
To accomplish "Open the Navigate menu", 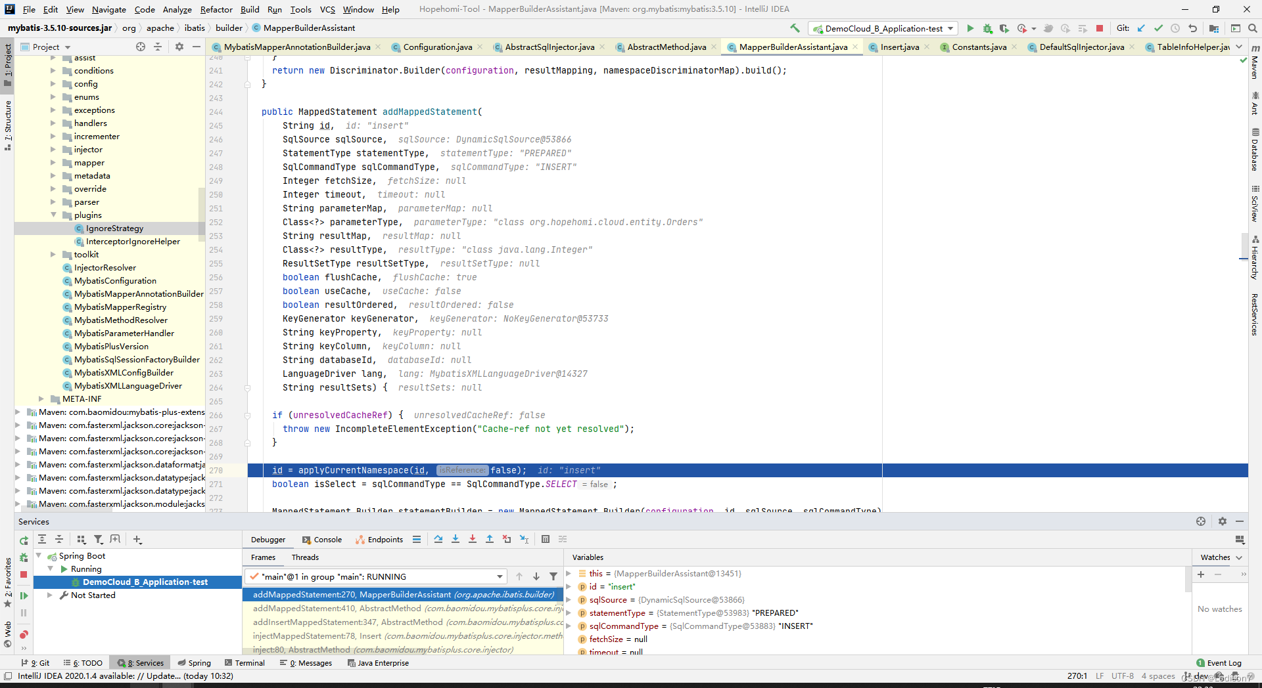I will tap(108, 9).
